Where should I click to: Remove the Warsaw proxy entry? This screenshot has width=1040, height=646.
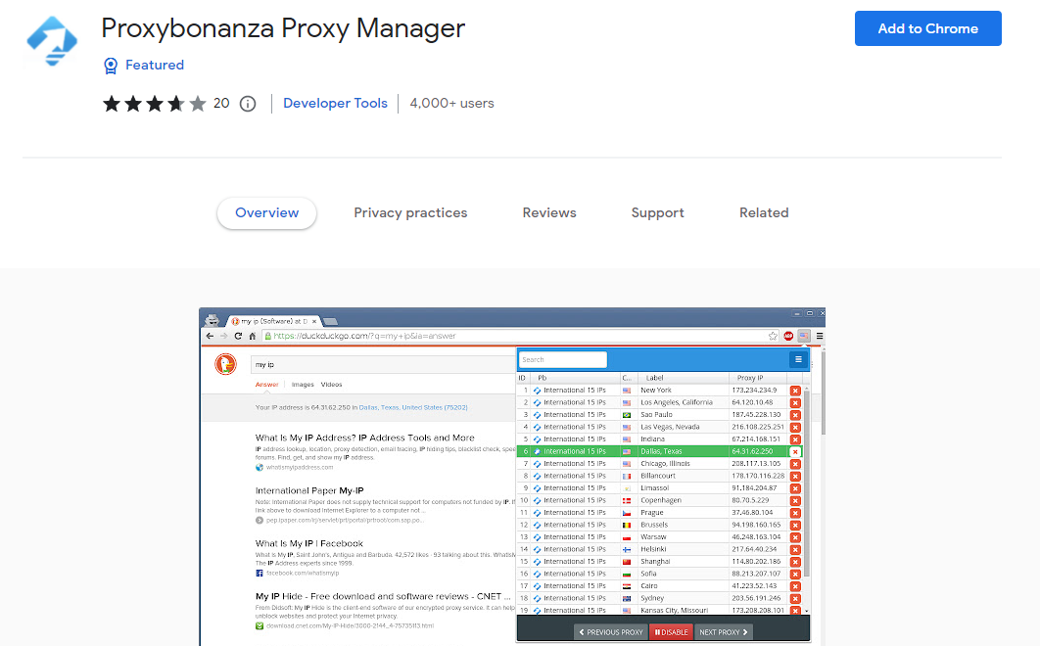[x=795, y=538]
